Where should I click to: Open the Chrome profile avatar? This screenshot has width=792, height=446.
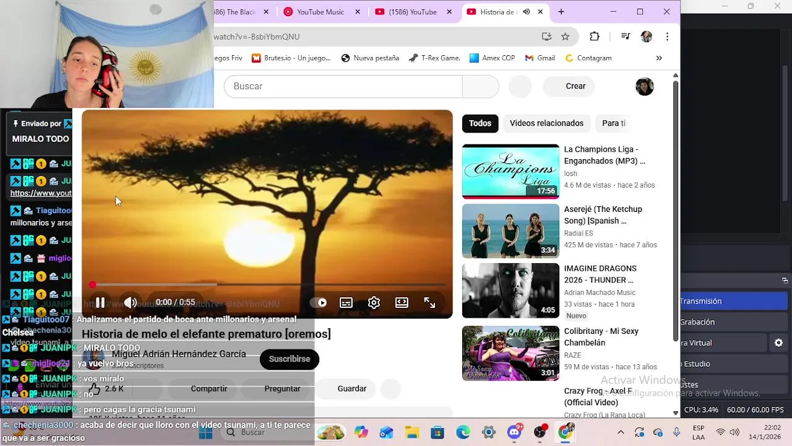click(647, 37)
